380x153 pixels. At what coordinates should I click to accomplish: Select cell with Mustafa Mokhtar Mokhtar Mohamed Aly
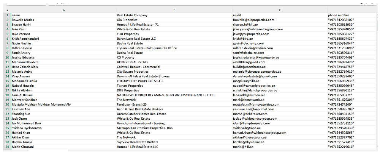pyautogui.click(x=63, y=105)
